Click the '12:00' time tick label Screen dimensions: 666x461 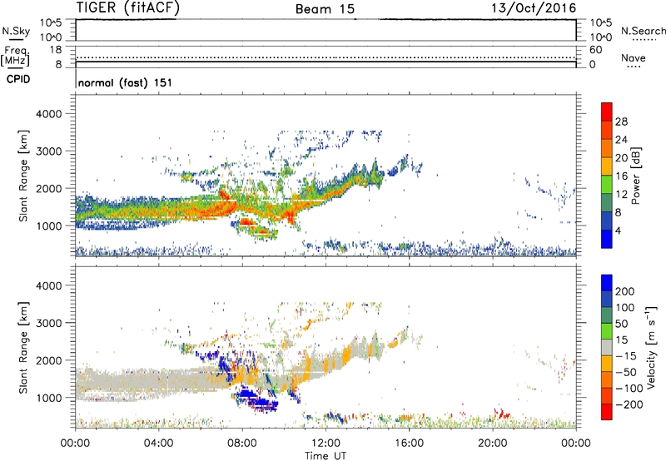tap(326, 444)
